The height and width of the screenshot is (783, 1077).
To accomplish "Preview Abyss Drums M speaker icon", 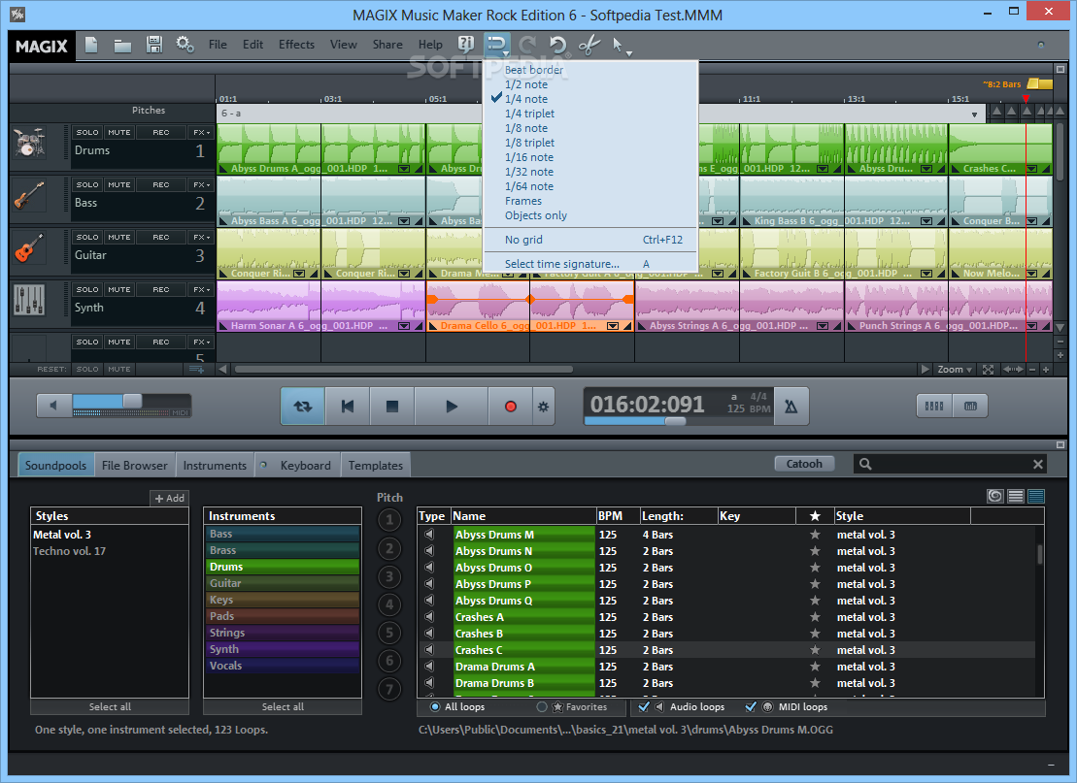I will (429, 534).
